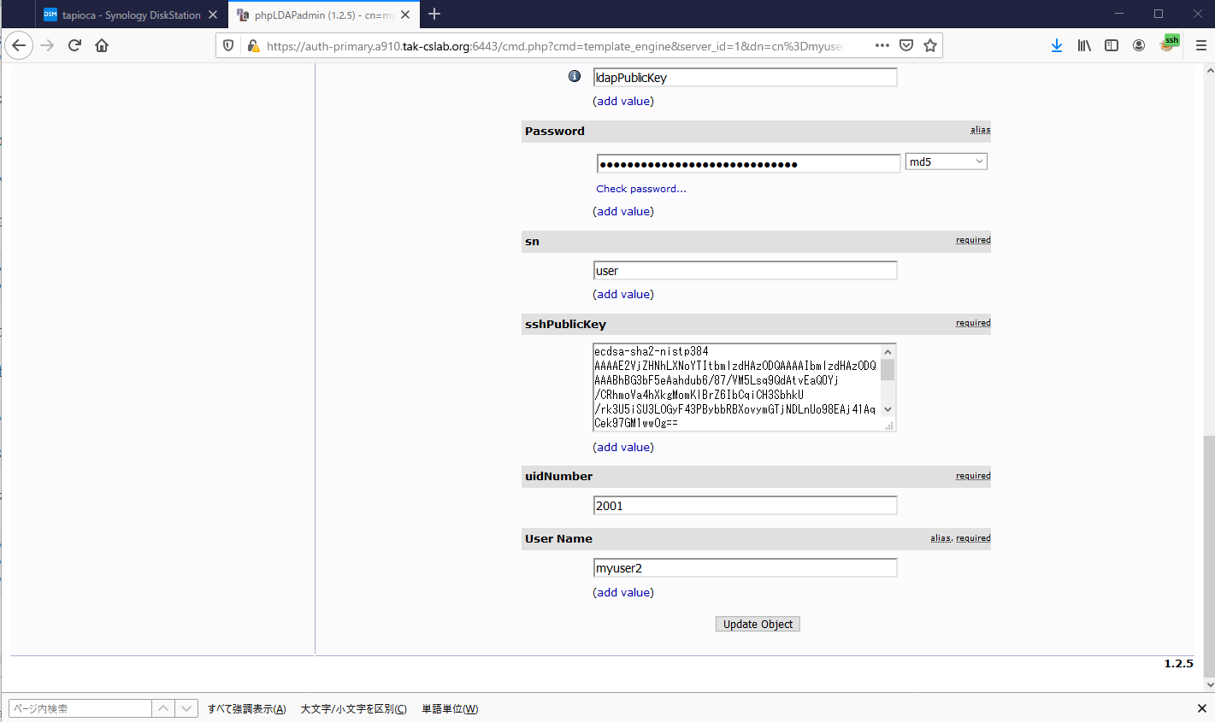Click the ssh extension icon
The image size is (1215, 722).
[1169, 44]
